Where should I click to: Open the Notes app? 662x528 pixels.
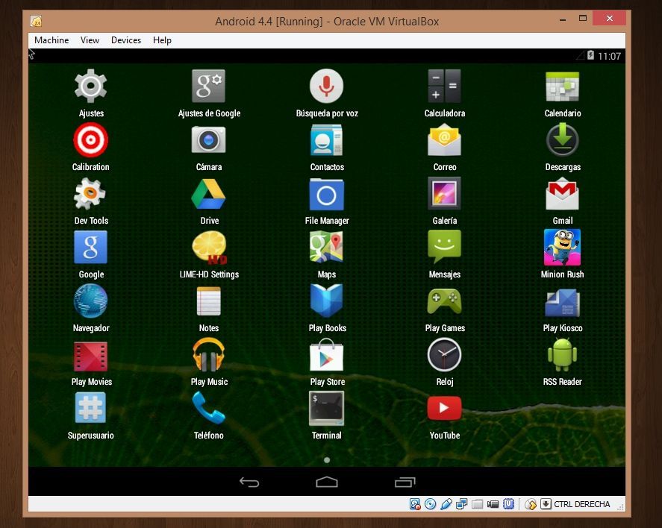coord(208,301)
